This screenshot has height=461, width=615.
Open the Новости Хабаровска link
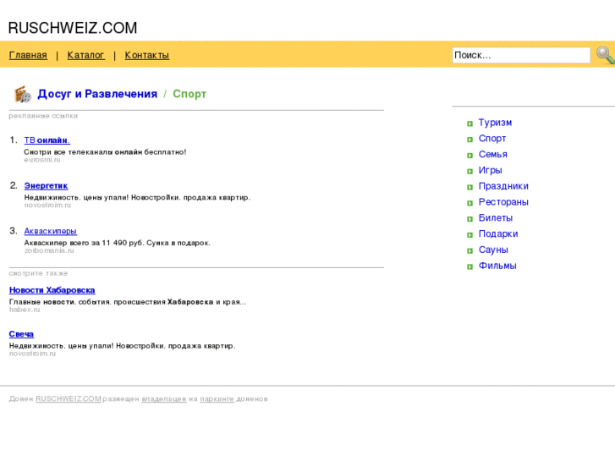pyautogui.click(x=52, y=290)
